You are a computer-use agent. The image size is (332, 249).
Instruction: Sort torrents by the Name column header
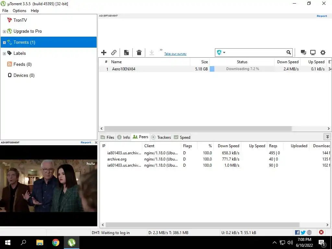click(149, 62)
